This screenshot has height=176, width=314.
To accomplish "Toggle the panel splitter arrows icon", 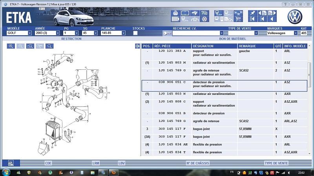I will click(x=137, y=46).
